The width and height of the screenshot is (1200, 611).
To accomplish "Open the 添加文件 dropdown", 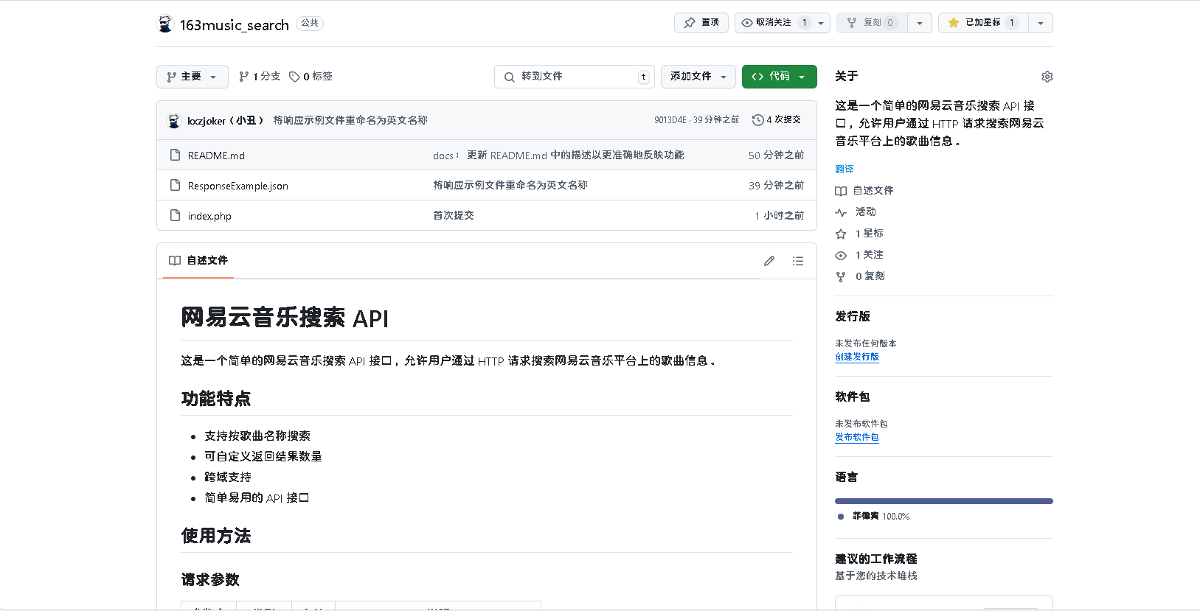I will click(698, 77).
